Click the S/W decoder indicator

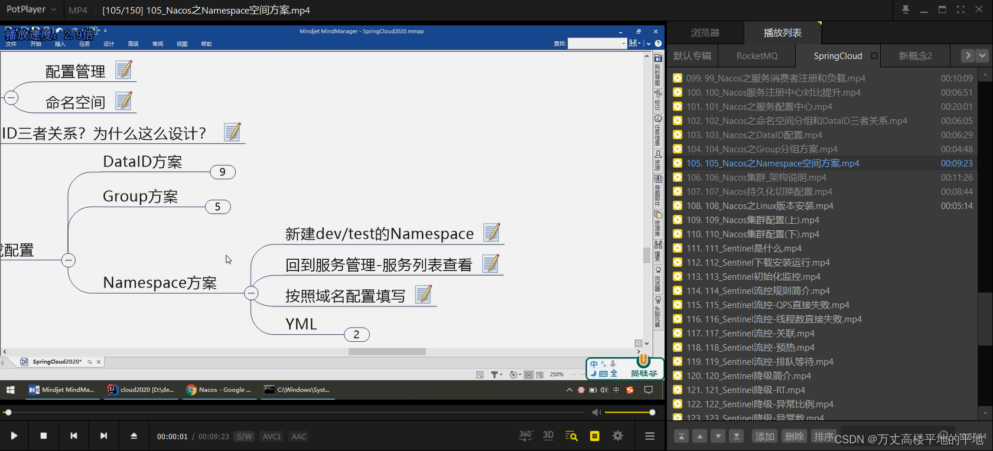(x=244, y=436)
